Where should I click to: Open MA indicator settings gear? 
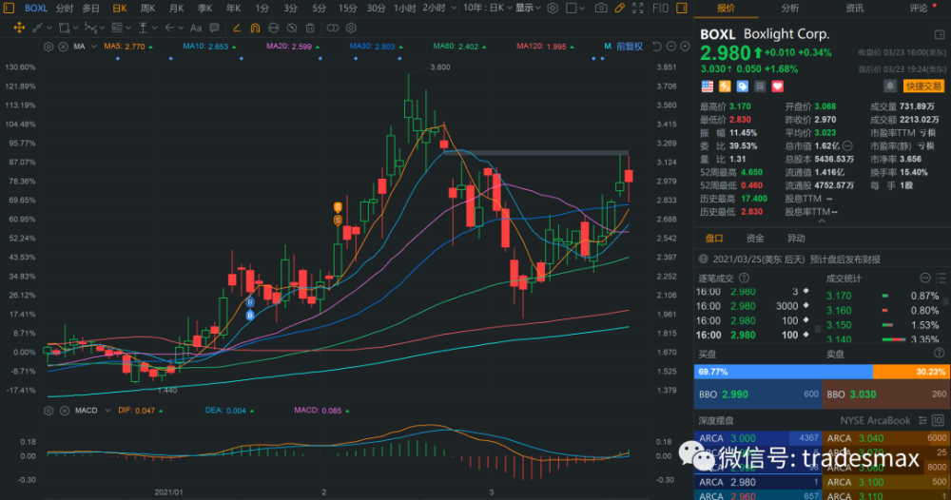[49, 47]
